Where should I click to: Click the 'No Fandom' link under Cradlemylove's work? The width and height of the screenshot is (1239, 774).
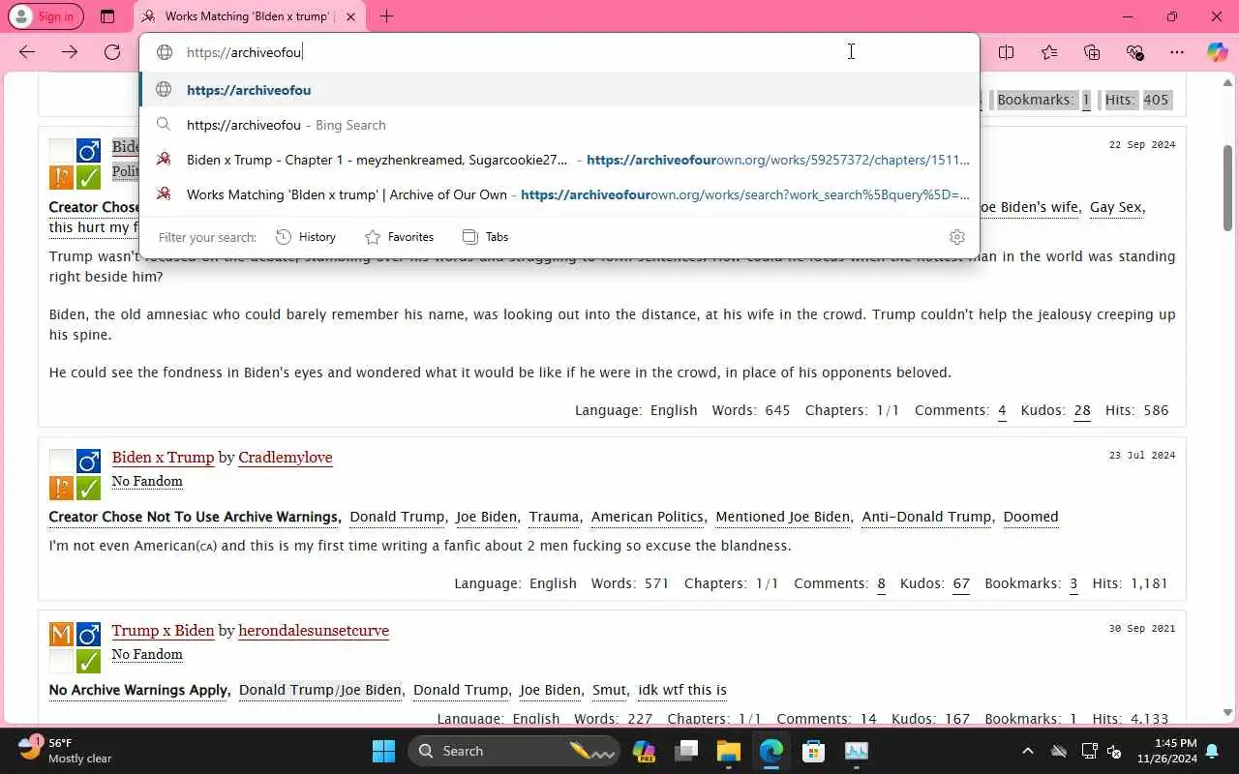pyautogui.click(x=147, y=481)
